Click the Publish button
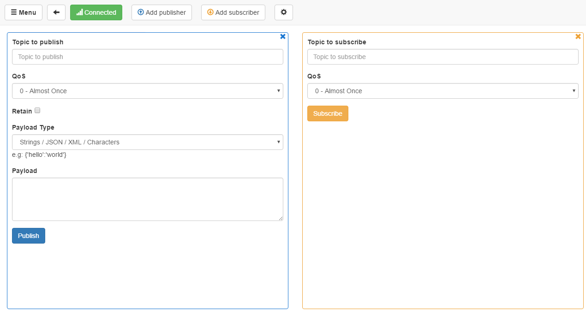 click(28, 236)
